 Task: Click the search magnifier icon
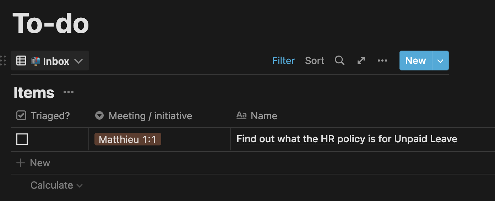pyautogui.click(x=339, y=61)
